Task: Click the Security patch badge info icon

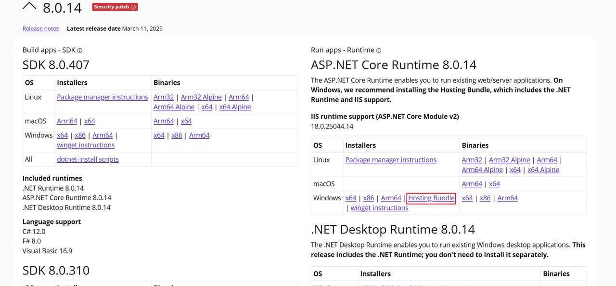Action: (x=133, y=7)
